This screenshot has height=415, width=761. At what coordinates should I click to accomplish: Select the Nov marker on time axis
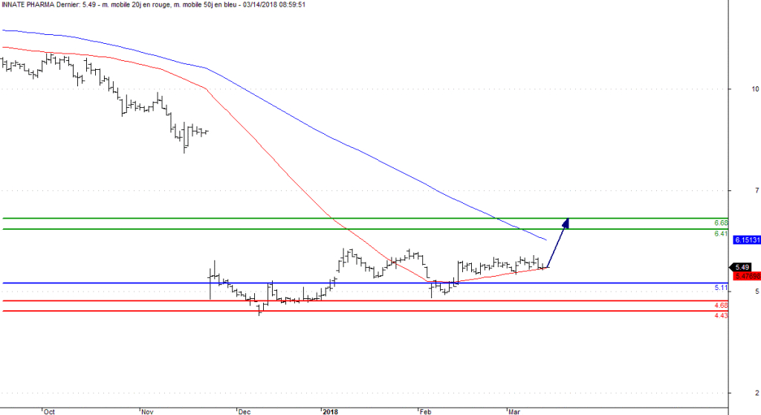[147, 411]
